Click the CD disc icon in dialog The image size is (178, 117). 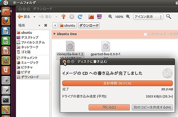pos(167,73)
